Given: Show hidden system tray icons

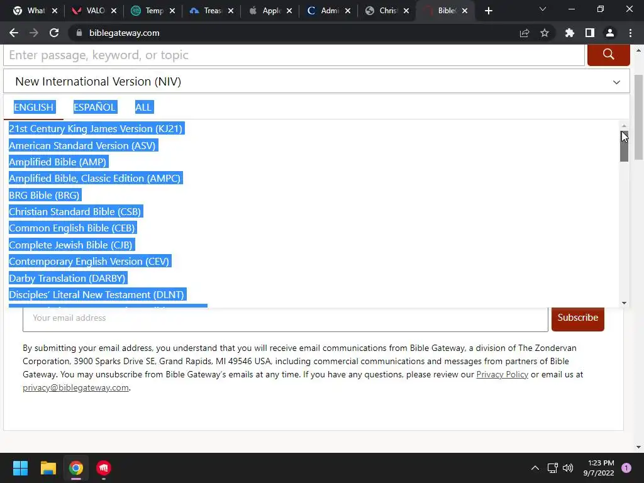Looking at the screenshot, I should point(535,468).
